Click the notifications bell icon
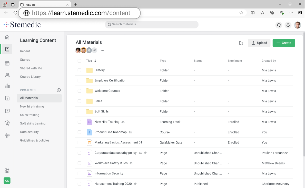 click(x=288, y=25)
